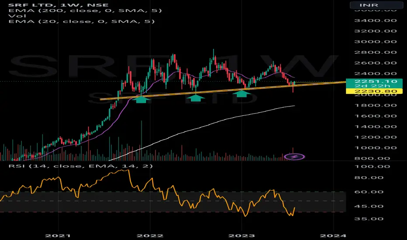Click the 1800.00 price axis label

(x=376, y=105)
